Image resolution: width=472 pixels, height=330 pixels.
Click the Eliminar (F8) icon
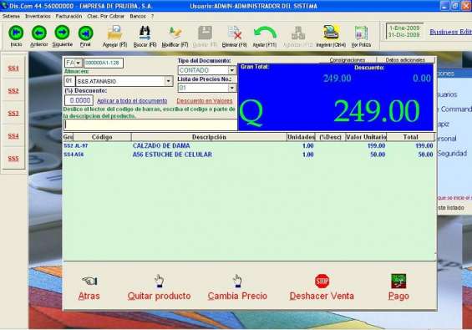pos(235,33)
